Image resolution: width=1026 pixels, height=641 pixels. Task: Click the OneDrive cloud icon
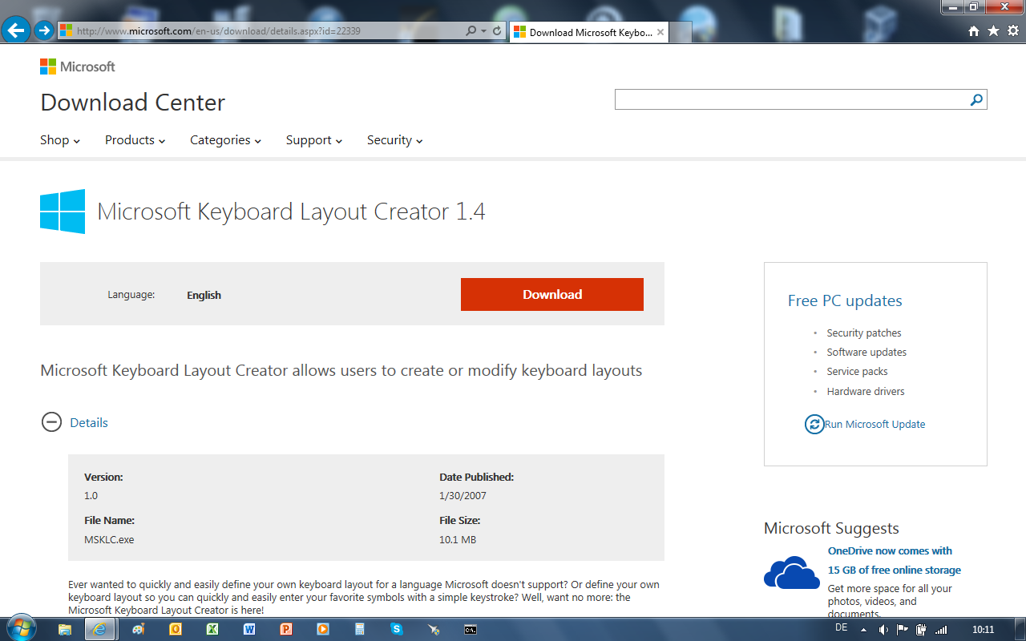(791, 572)
